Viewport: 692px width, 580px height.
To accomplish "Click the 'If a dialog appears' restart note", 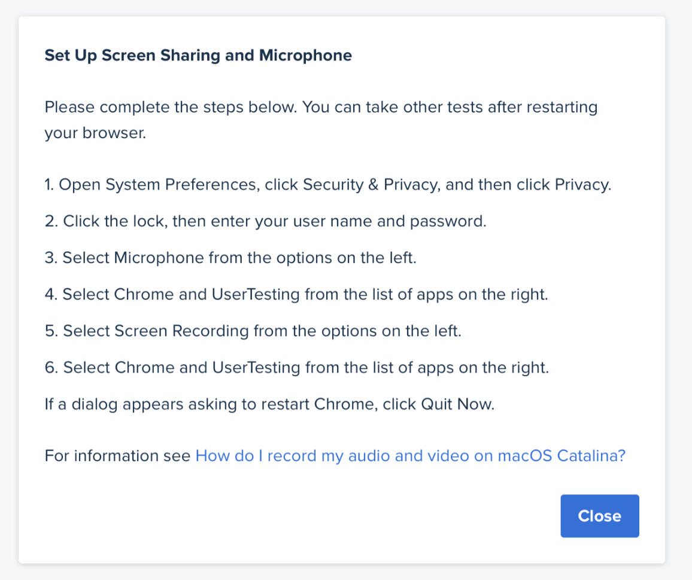I will (x=269, y=404).
